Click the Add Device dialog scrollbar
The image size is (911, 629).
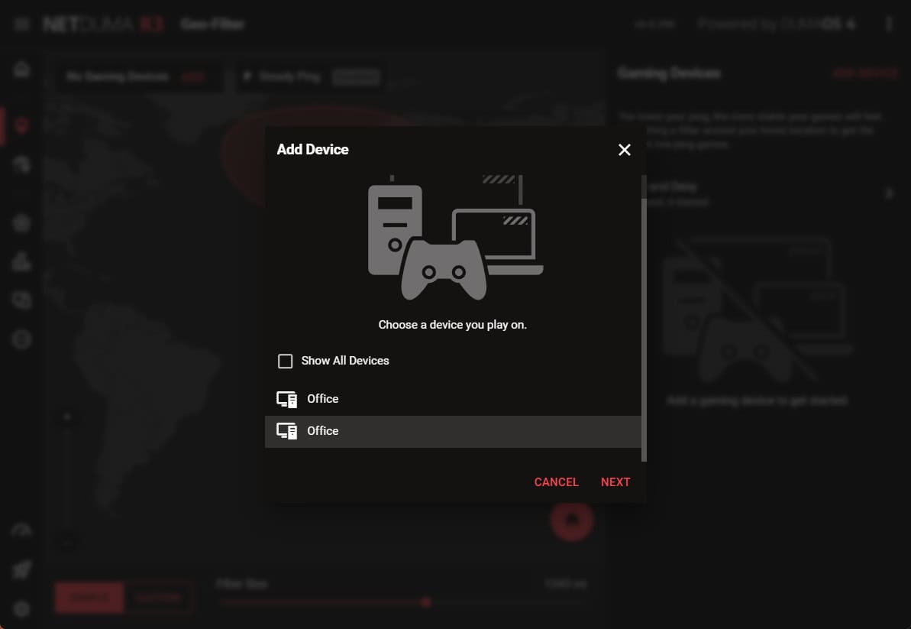click(644, 321)
